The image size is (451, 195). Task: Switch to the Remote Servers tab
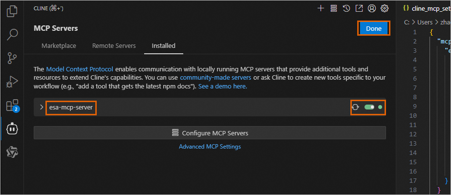click(114, 46)
